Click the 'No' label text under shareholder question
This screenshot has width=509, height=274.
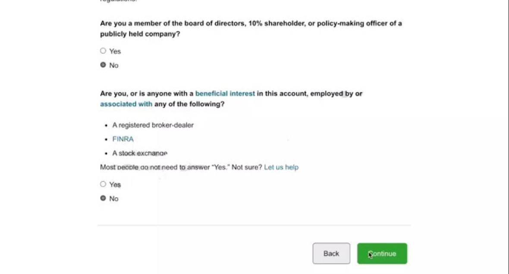pyautogui.click(x=114, y=66)
